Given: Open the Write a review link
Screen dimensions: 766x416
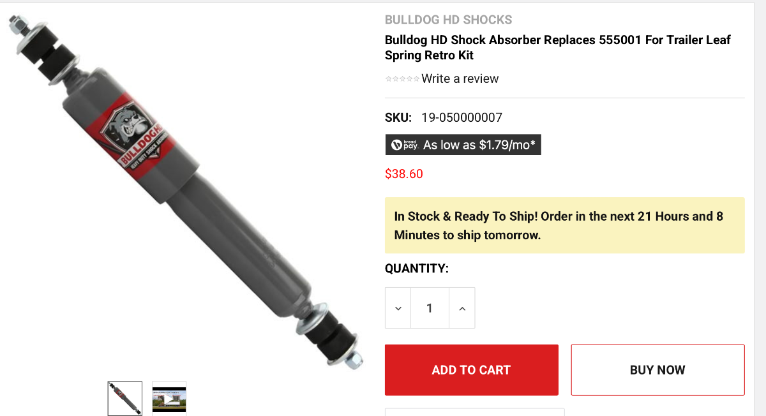Looking at the screenshot, I should click(460, 78).
